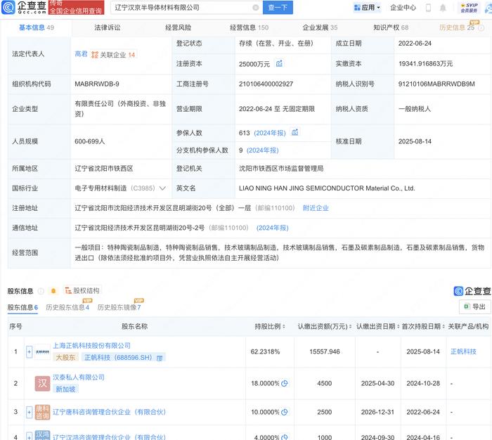Open the 2024年报 link next to 613

point(269,133)
